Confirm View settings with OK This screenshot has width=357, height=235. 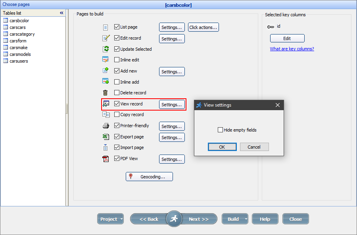(x=222, y=147)
